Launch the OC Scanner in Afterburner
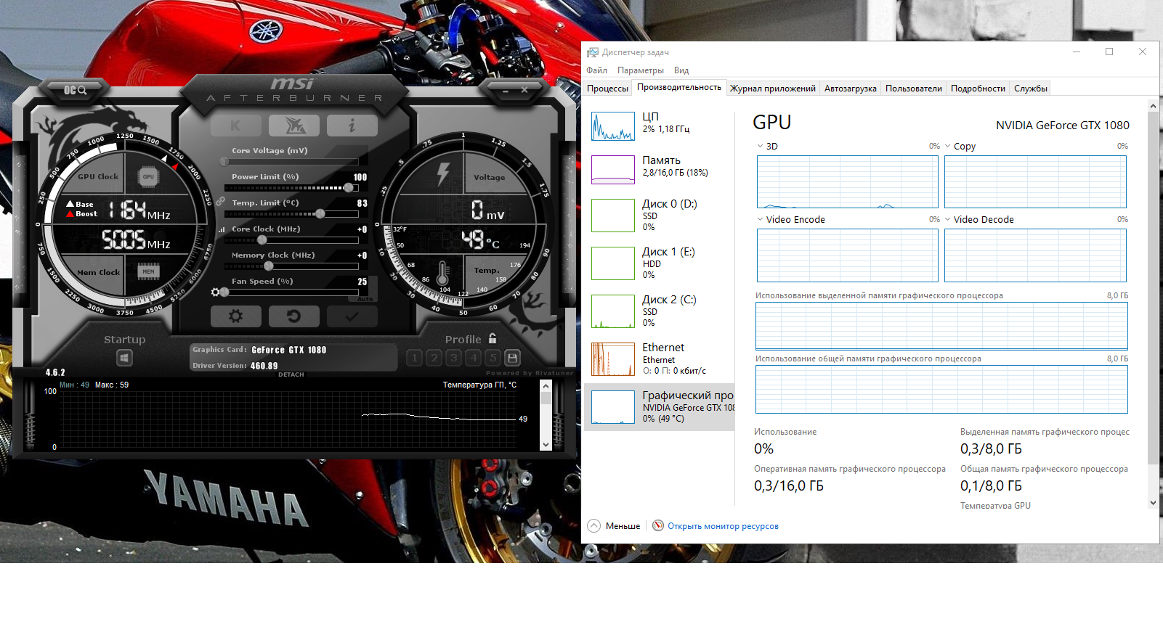 click(x=75, y=90)
